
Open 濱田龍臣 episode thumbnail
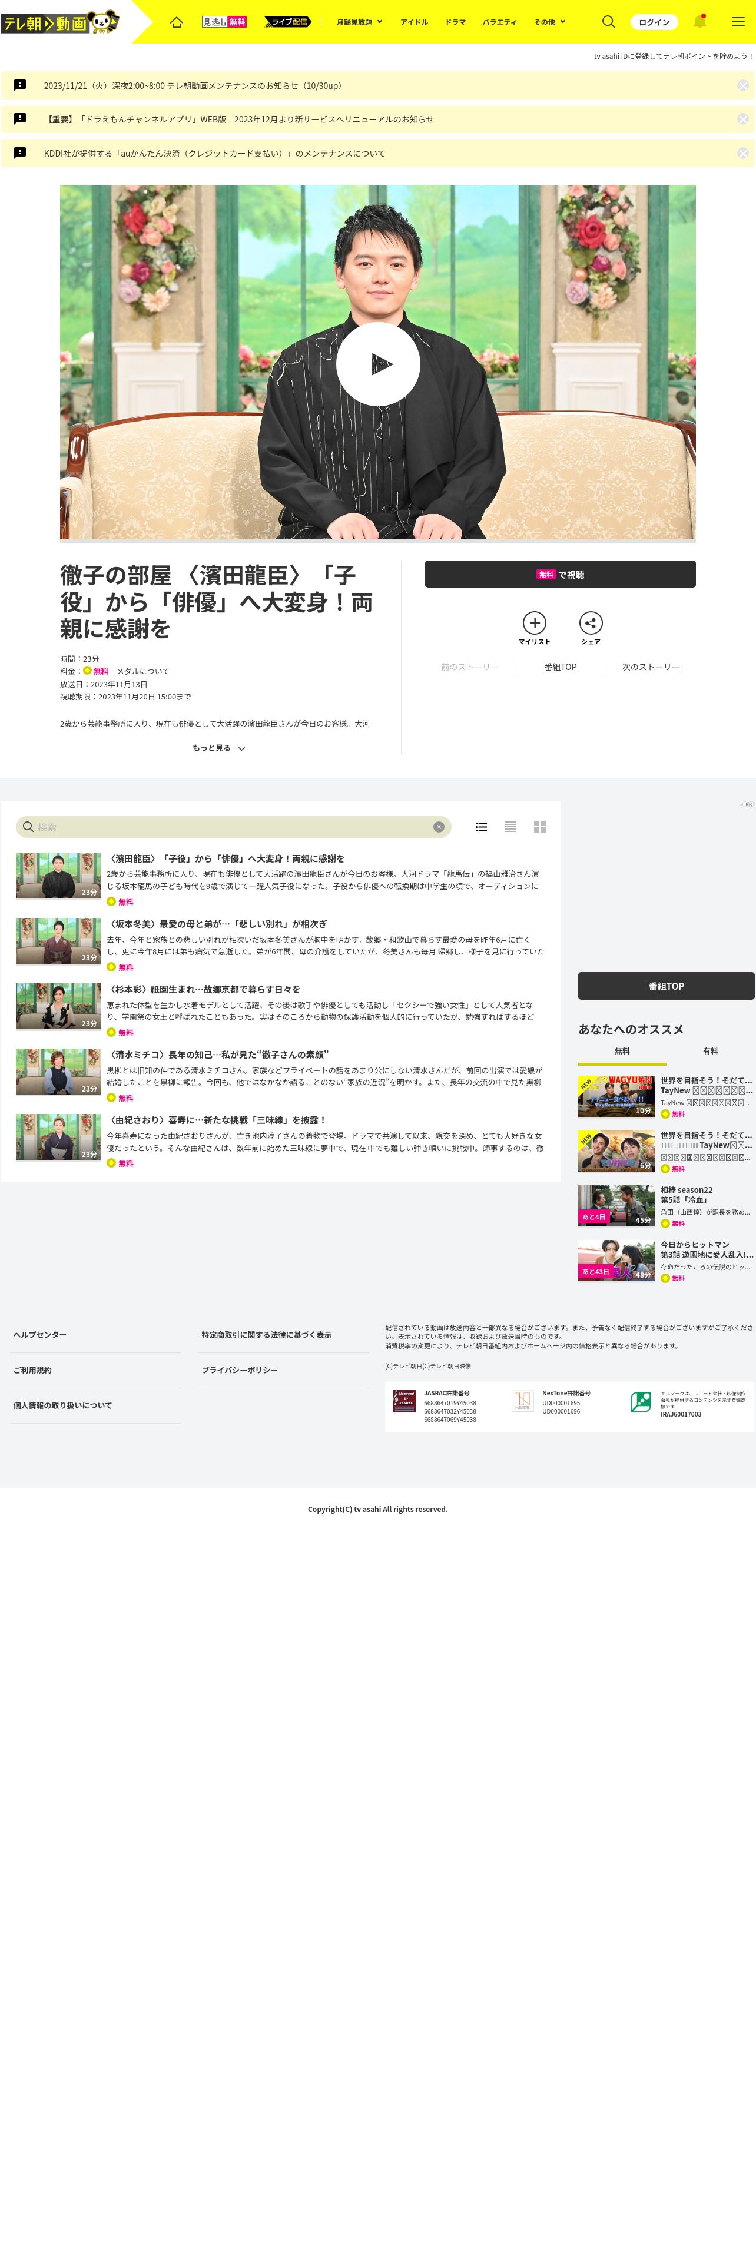[58, 876]
